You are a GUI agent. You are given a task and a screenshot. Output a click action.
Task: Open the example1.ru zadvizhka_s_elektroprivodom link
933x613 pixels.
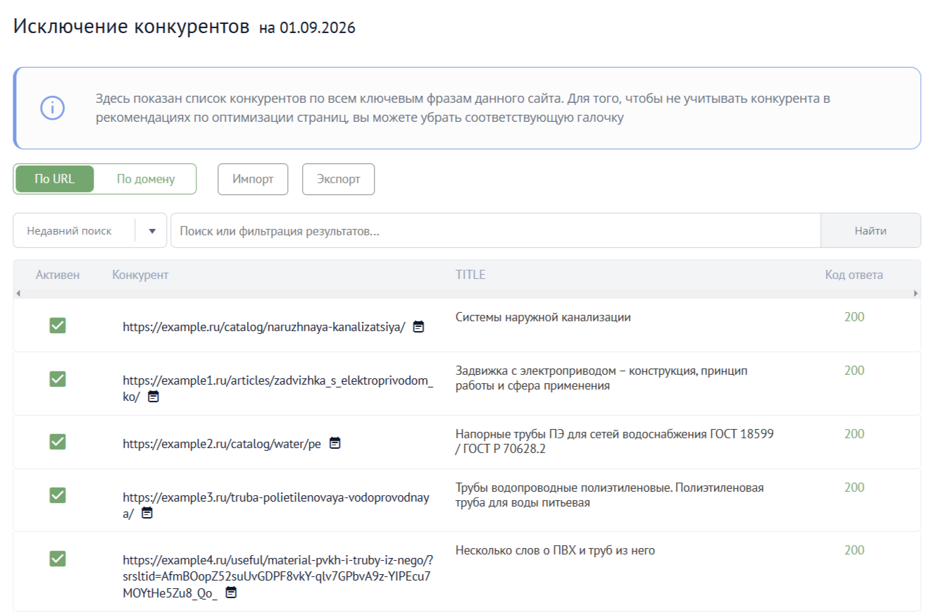click(278, 389)
